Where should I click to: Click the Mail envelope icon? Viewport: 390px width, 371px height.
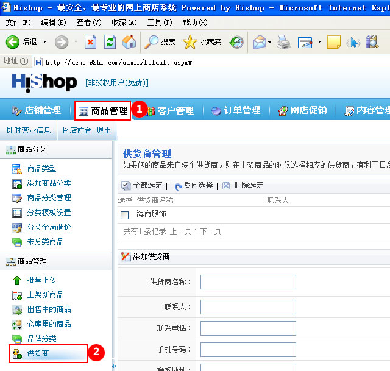(x=260, y=42)
